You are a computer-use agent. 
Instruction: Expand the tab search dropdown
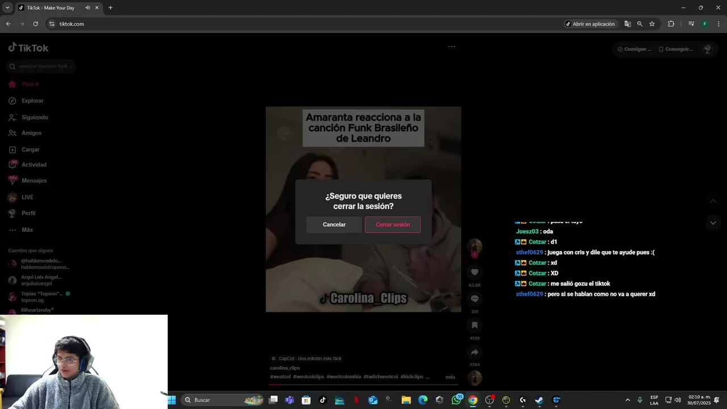click(x=7, y=8)
